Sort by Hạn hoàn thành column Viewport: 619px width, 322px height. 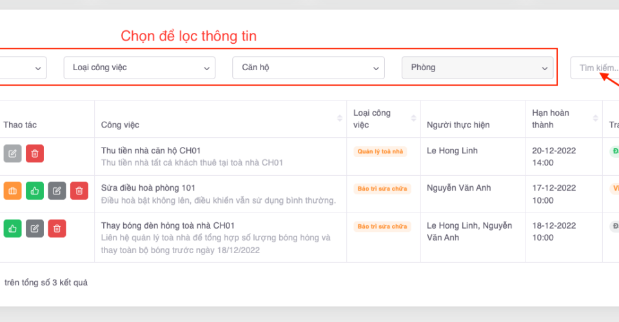(x=593, y=118)
